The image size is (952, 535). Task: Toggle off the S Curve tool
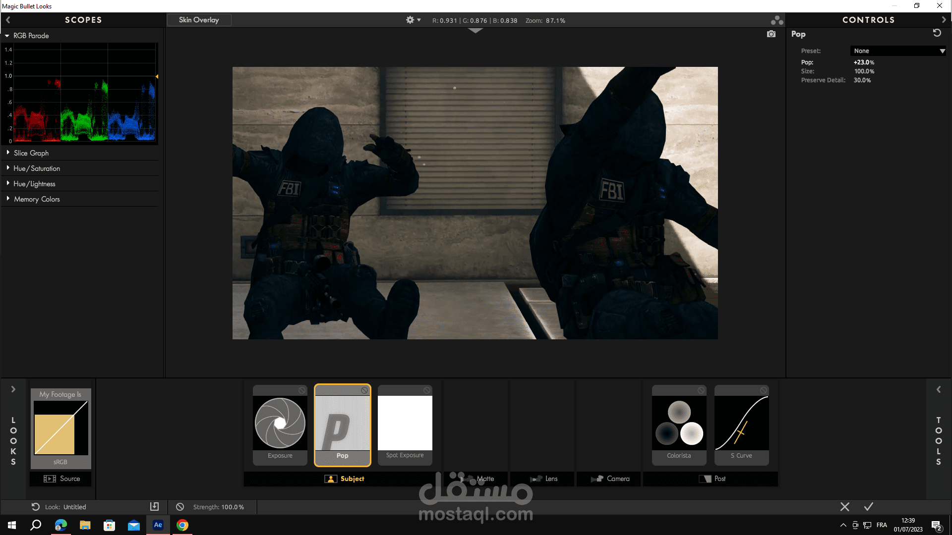coord(763,390)
